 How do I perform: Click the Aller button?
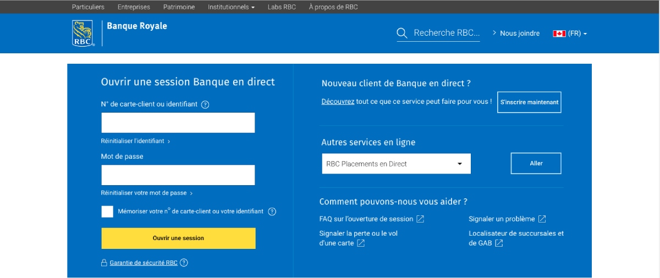pos(536,163)
